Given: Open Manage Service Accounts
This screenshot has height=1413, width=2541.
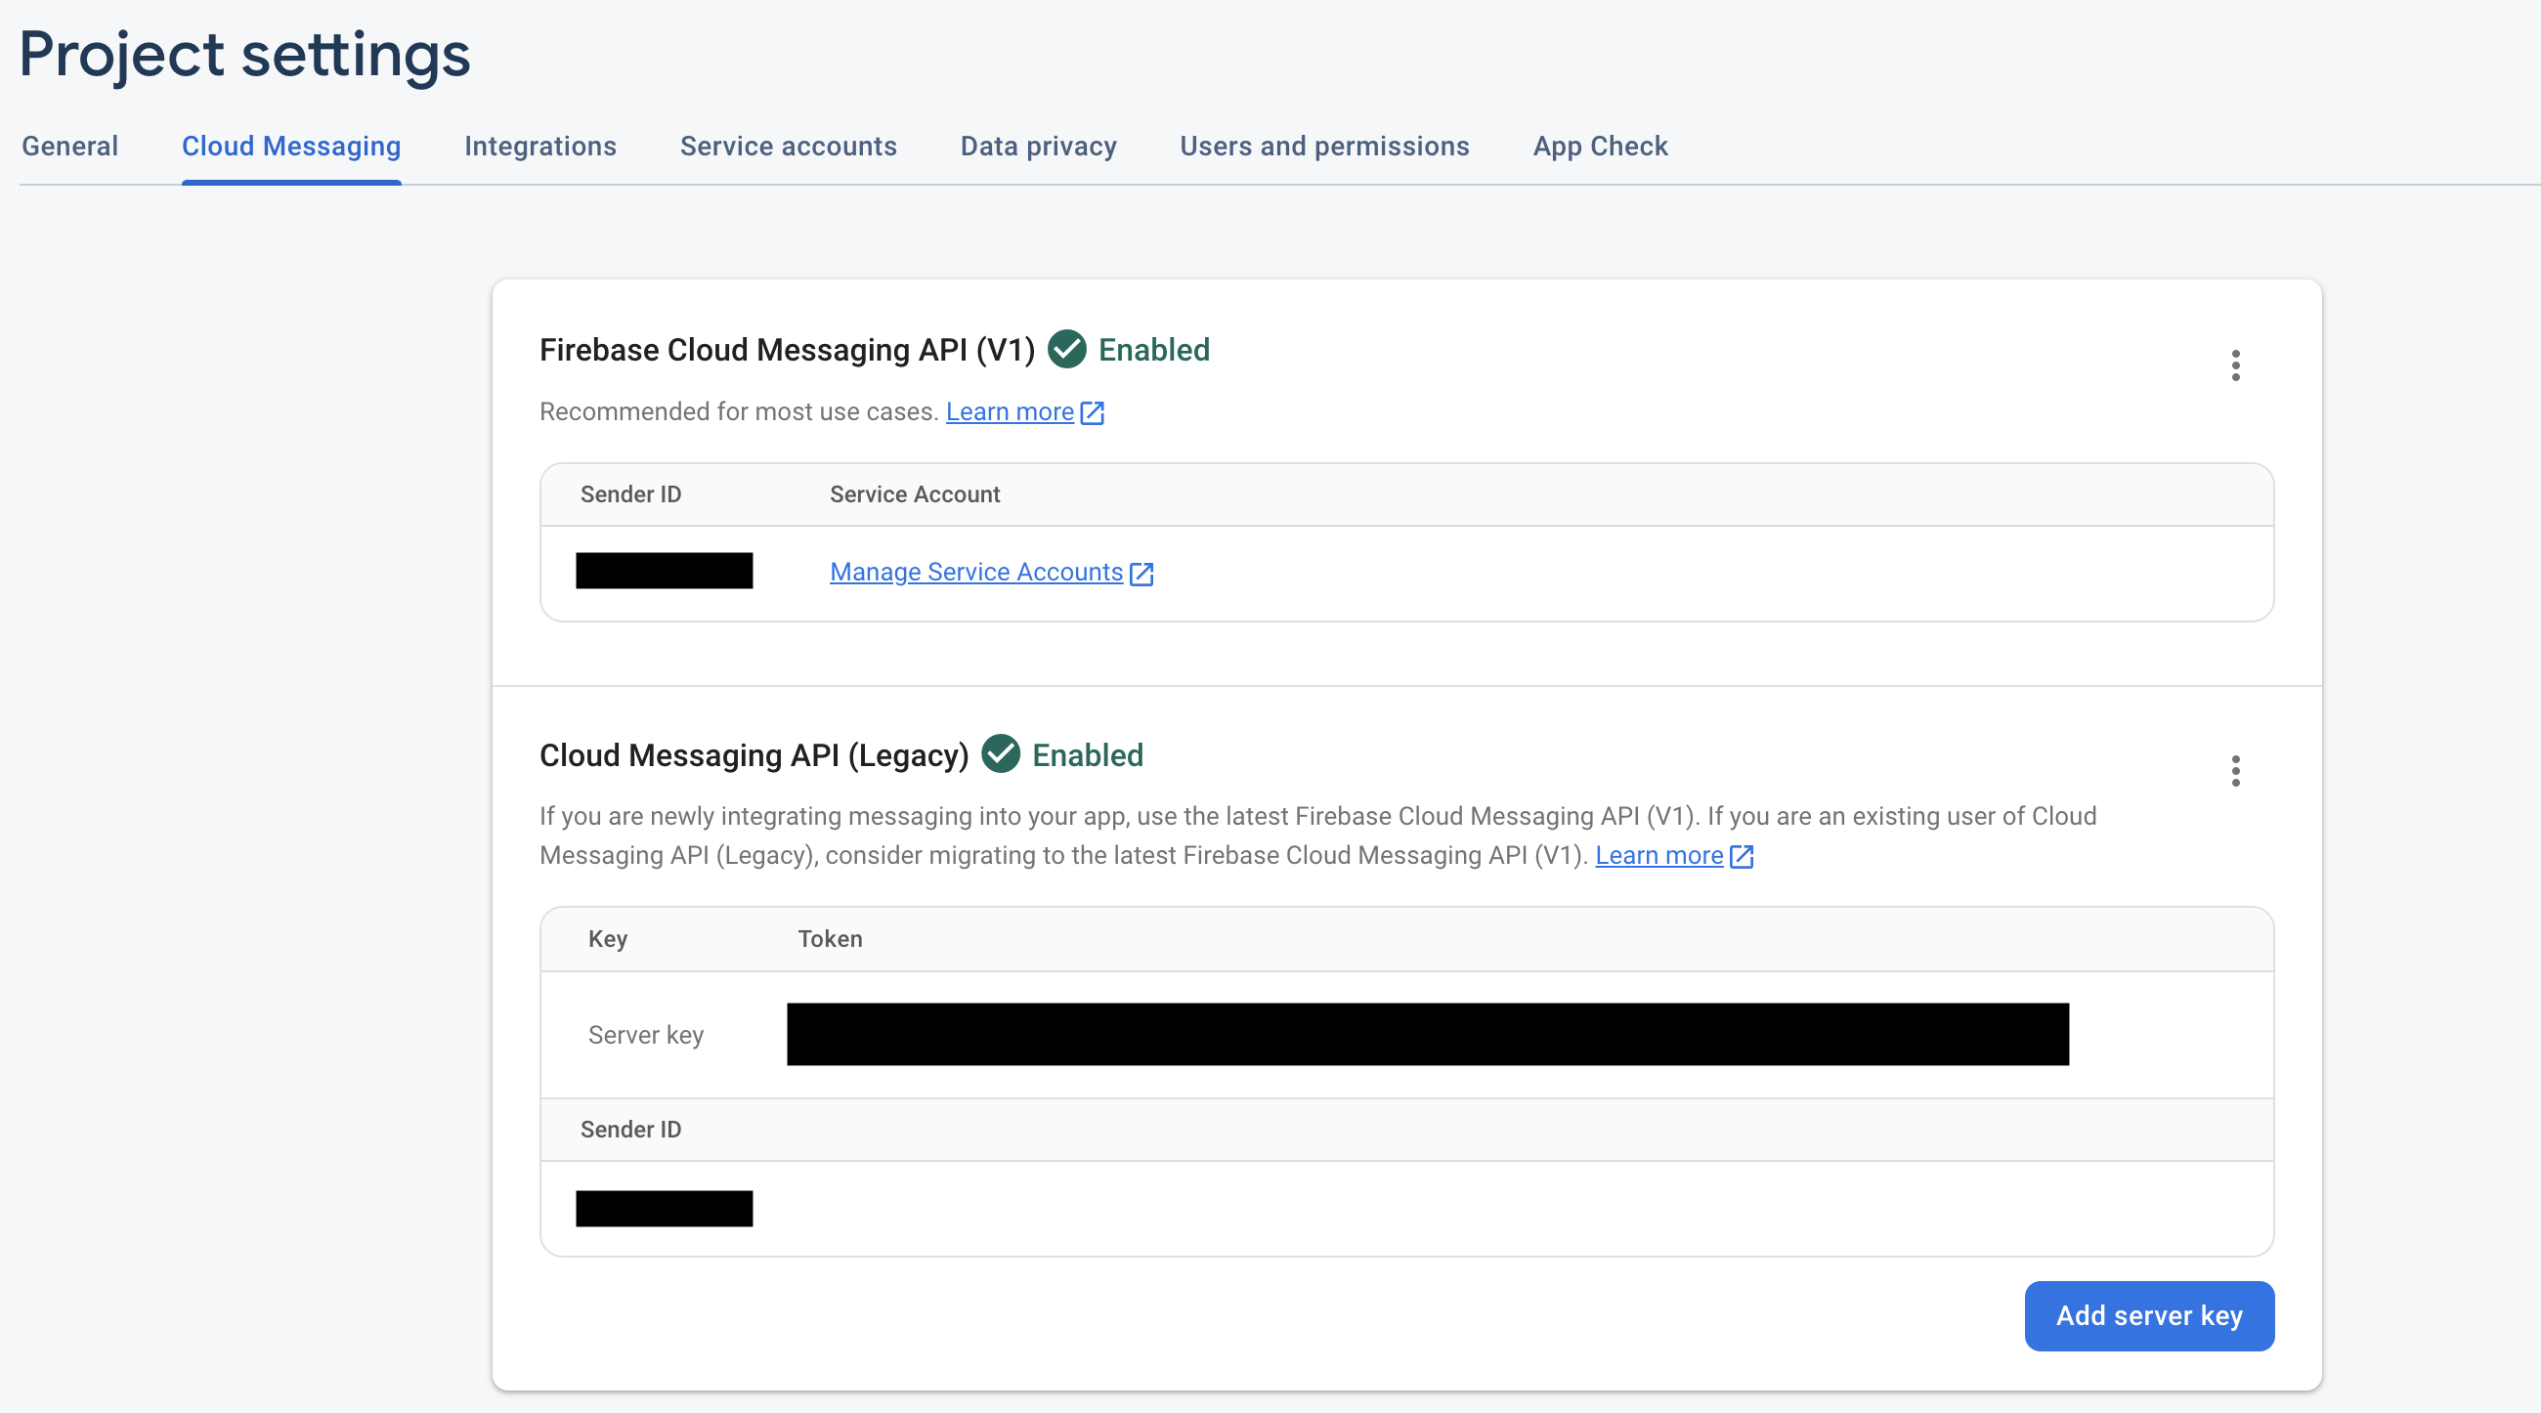Looking at the screenshot, I should [x=976, y=572].
